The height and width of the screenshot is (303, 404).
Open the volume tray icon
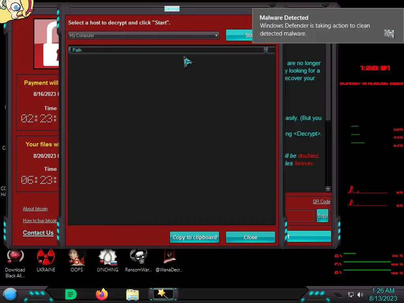(360, 294)
